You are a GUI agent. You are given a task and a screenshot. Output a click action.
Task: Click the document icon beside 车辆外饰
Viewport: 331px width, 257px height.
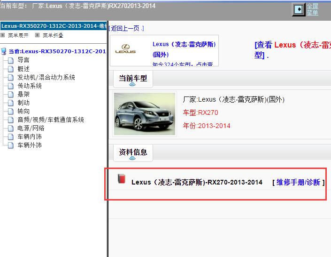pos(10,145)
